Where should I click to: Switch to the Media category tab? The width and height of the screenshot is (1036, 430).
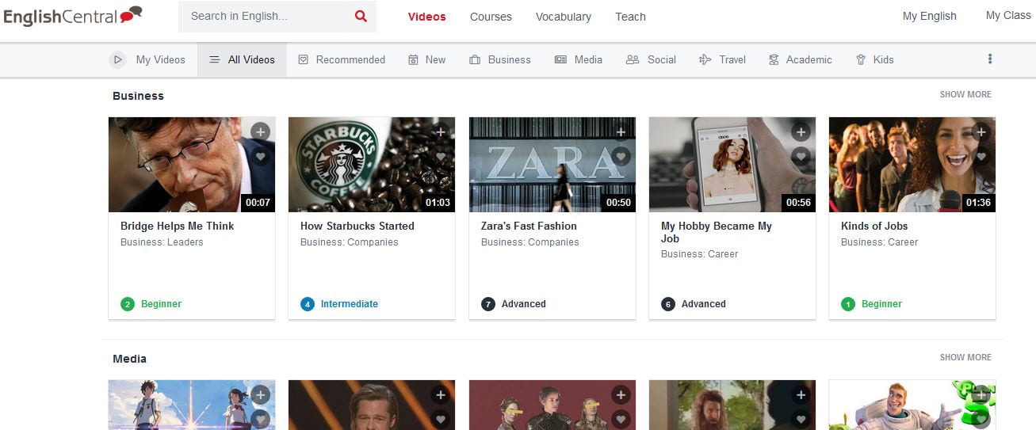click(x=579, y=59)
